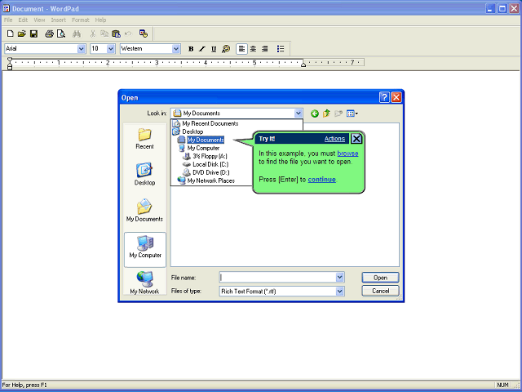This screenshot has height=392, width=522.
Task: Select Center alignment button
Action: 254,49
